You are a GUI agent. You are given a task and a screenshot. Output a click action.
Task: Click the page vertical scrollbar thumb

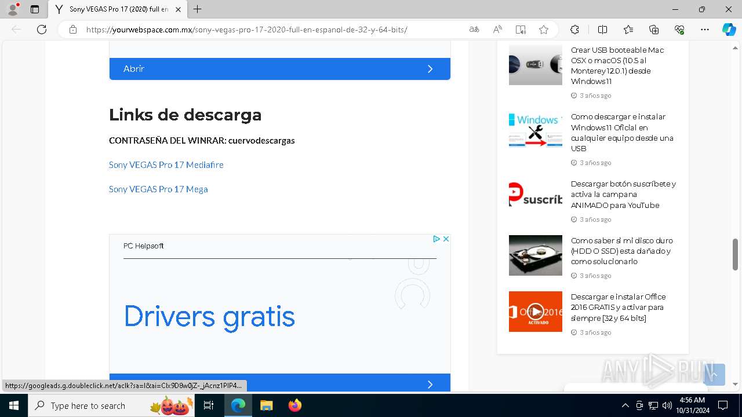[x=735, y=254]
